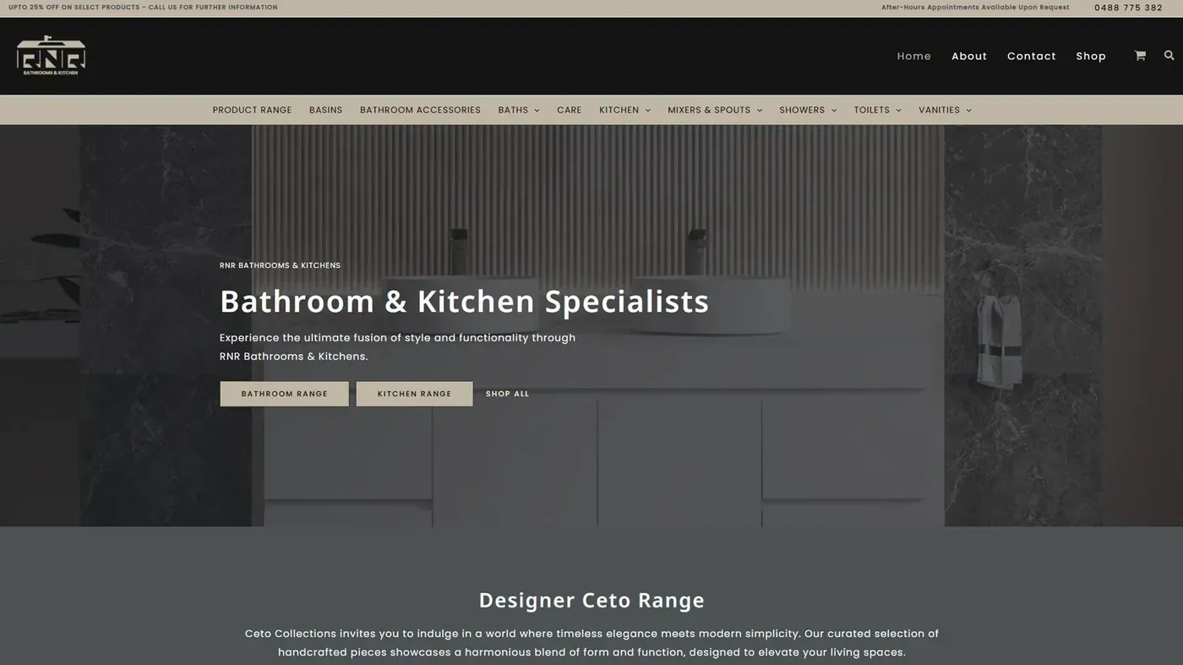Click the Designer Ceto Range heading
Screen dimensions: 1183x665
pyautogui.click(x=591, y=600)
